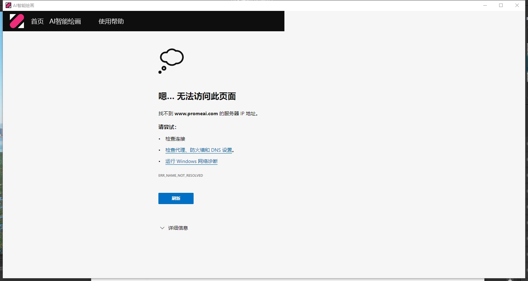Maximize the AI智能绘画 window

[501, 5]
